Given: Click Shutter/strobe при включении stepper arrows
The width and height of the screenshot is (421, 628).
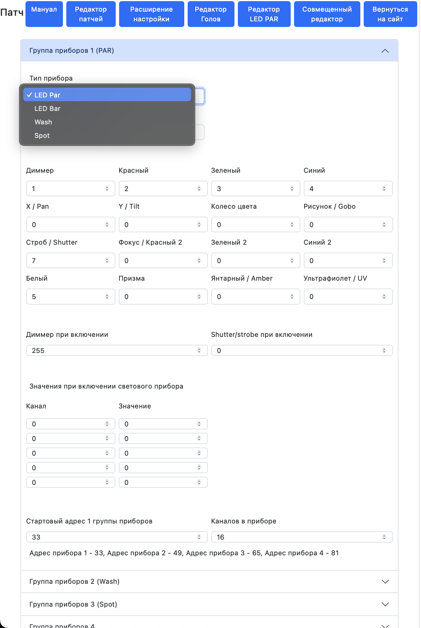Looking at the screenshot, I should coord(384,350).
